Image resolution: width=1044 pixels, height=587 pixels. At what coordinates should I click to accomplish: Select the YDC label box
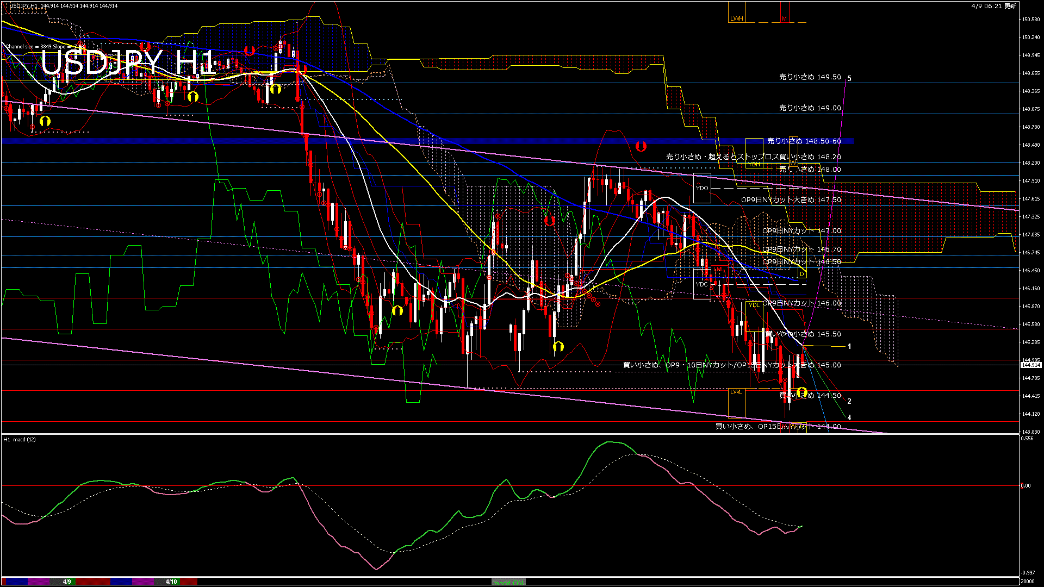point(702,284)
